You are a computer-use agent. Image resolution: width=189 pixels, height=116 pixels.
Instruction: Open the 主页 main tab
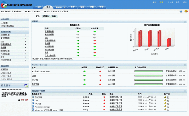[x=48, y=7]
